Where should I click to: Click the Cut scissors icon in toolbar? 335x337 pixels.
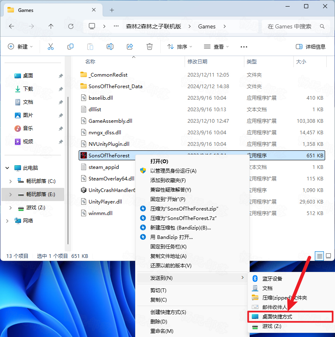[x=51, y=47]
